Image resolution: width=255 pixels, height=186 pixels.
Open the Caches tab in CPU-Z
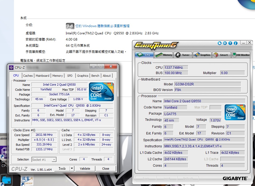click(28, 76)
